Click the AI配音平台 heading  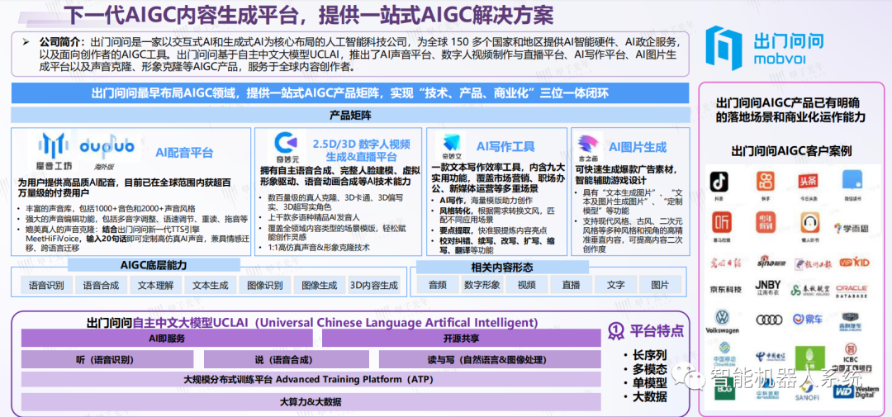click(184, 153)
